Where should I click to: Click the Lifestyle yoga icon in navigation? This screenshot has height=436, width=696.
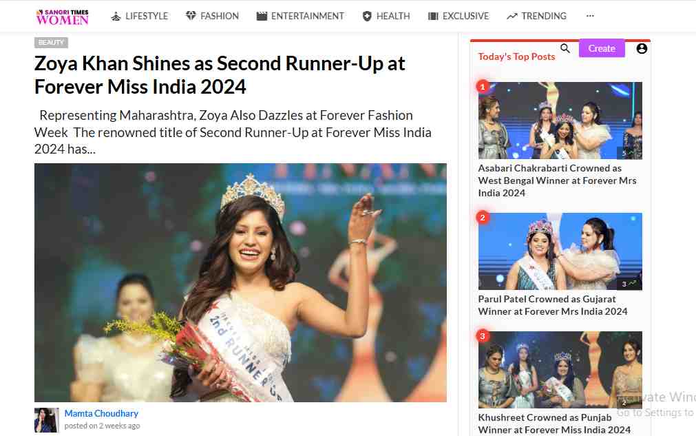[x=116, y=17]
